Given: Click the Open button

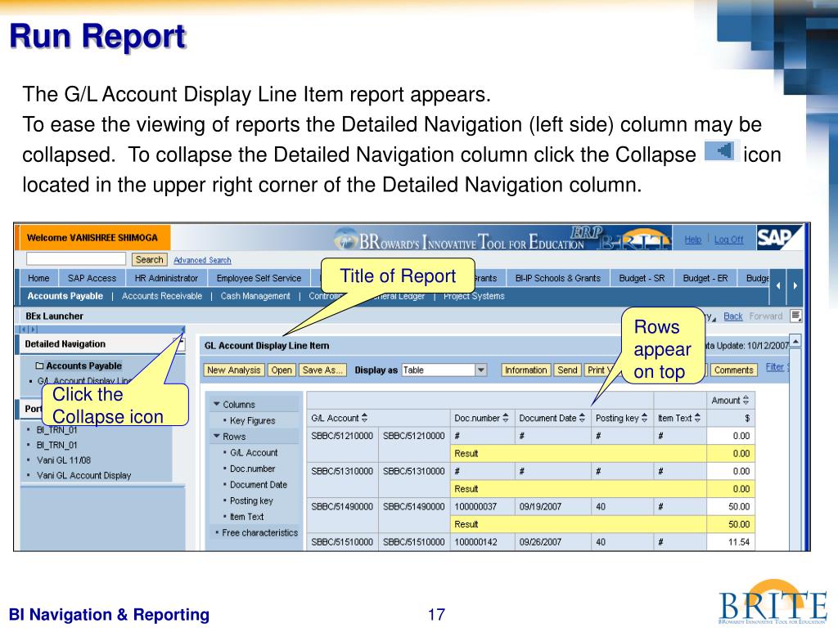Looking at the screenshot, I should click(282, 370).
